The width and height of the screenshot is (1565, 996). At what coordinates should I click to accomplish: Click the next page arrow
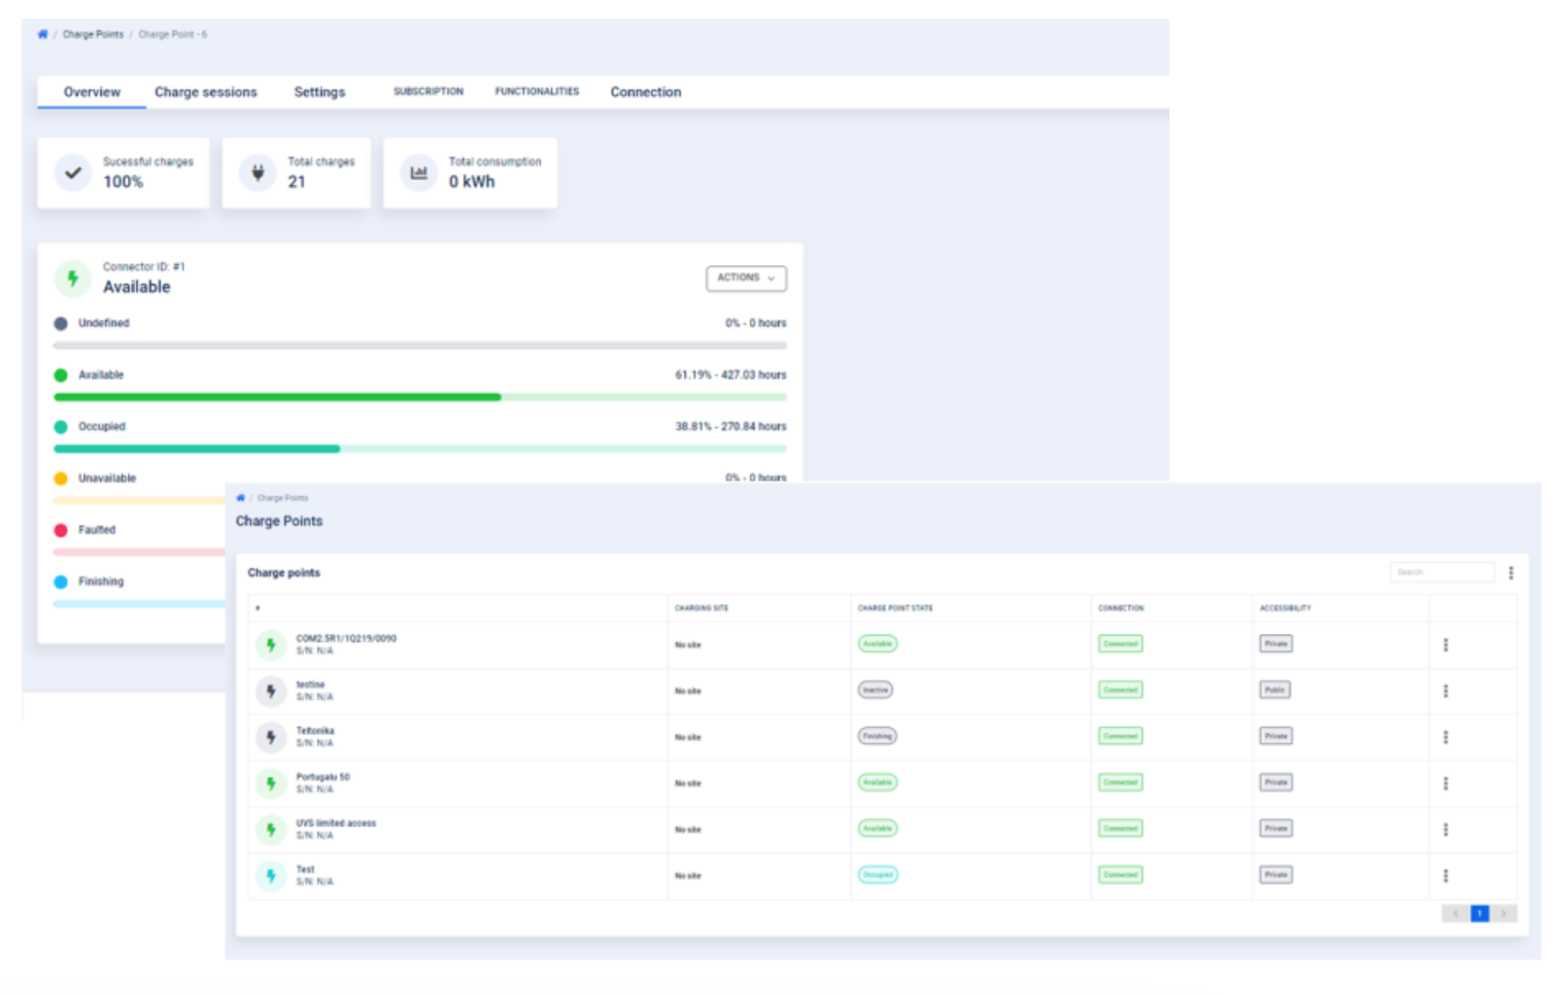coord(1504,914)
